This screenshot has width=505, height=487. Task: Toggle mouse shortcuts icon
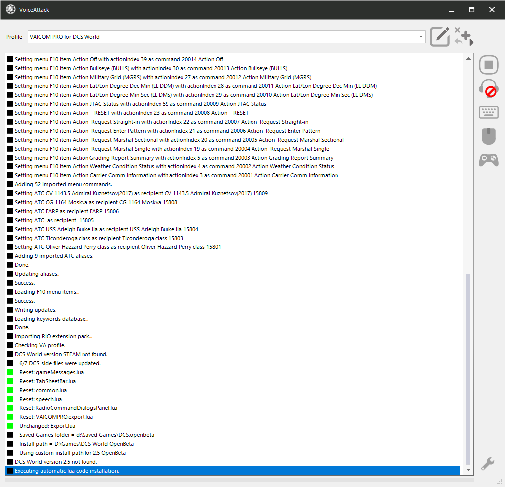pyautogui.click(x=489, y=136)
